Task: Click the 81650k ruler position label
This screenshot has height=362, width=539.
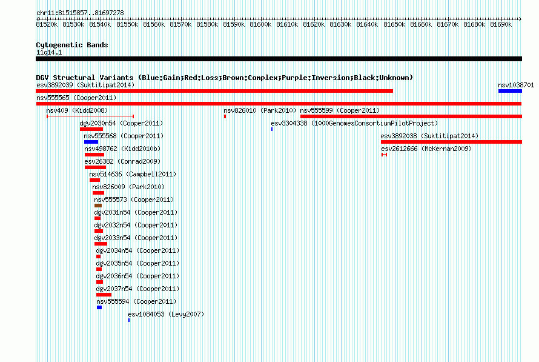Action: pos(394,24)
